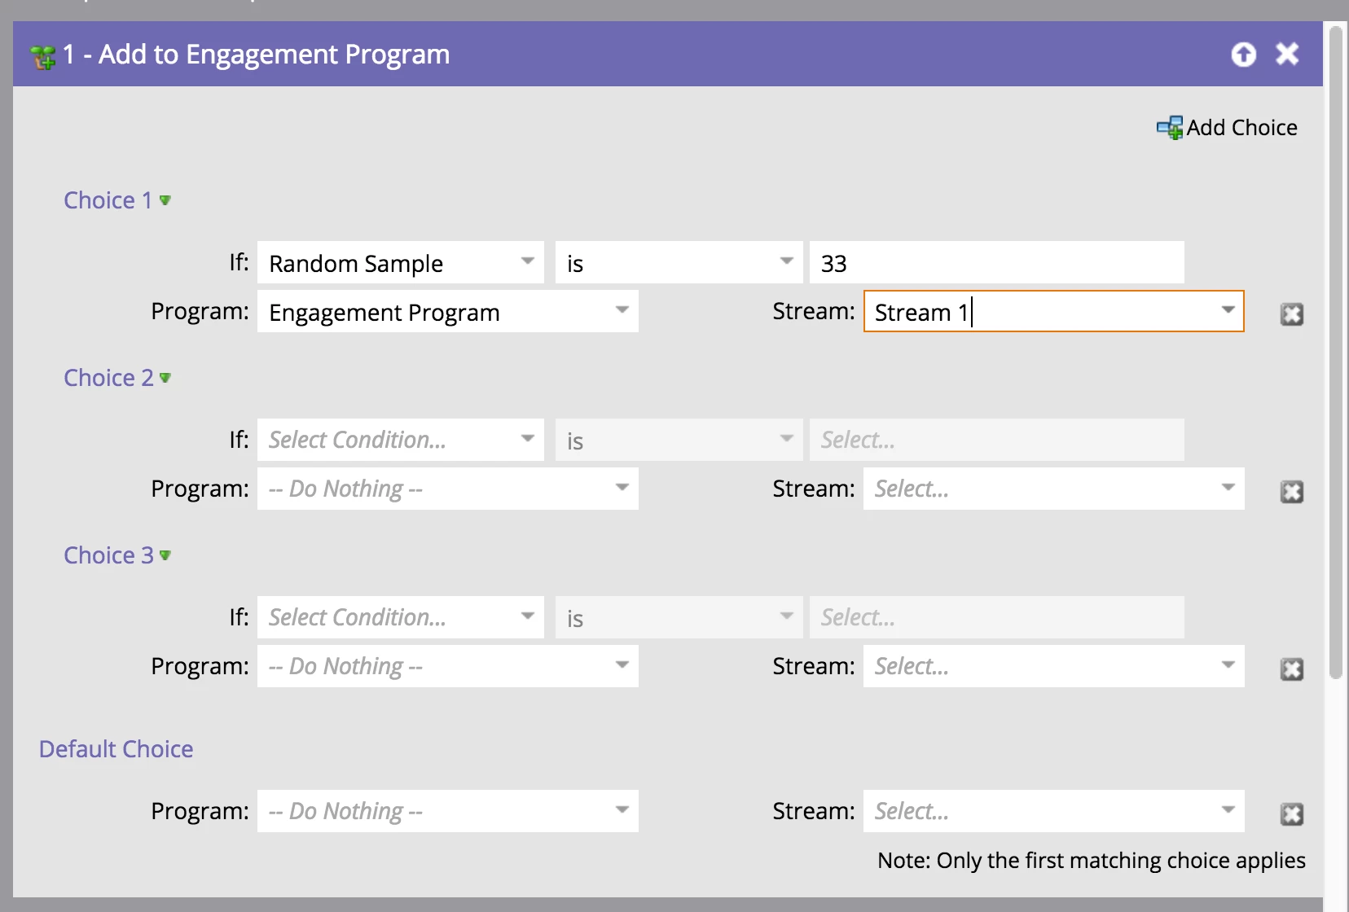Open Default Choice Program dropdown
This screenshot has width=1349, height=912.
tap(622, 811)
